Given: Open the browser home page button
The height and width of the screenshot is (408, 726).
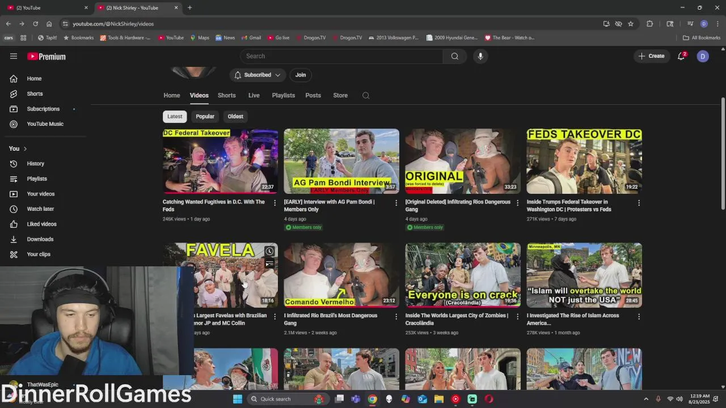Looking at the screenshot, I should (49, 24).
